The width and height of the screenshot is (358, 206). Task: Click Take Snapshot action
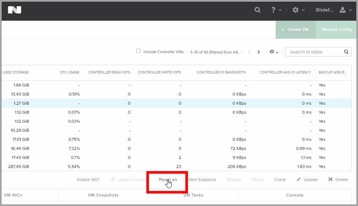tap(202, 180)
